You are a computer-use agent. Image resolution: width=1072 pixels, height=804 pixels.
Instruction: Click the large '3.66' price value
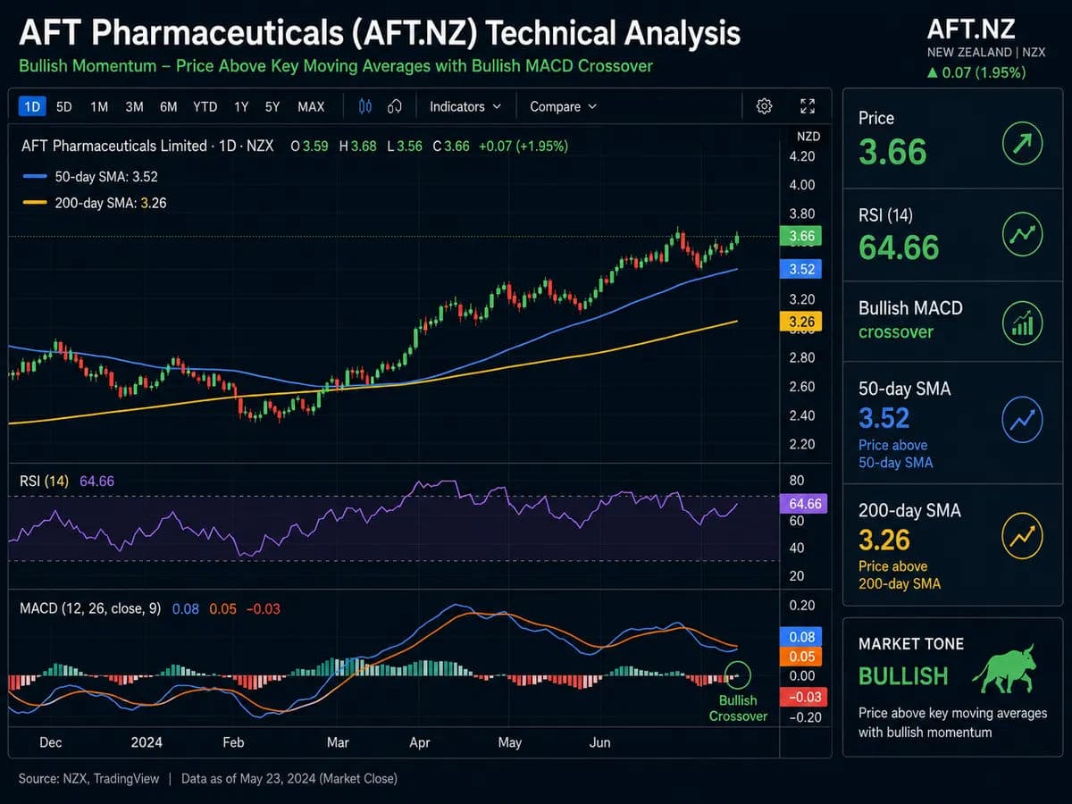click(892, 152)
